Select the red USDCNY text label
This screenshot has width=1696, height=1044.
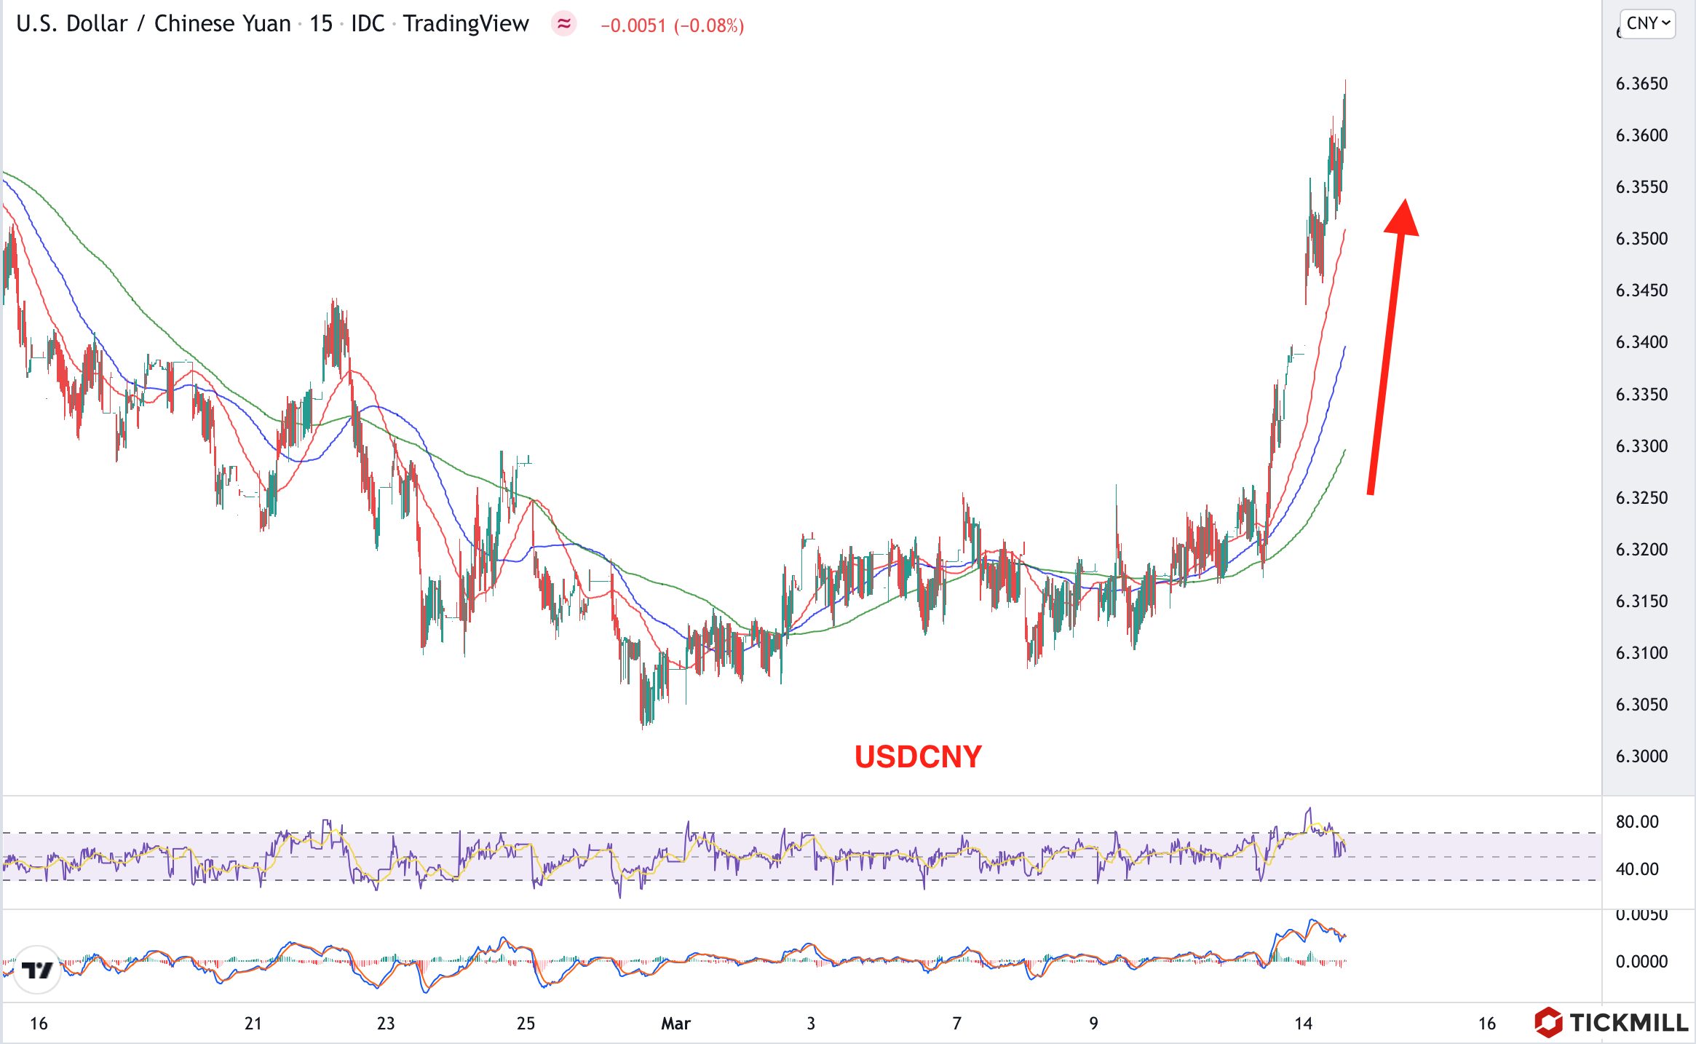tap(918, 757)
